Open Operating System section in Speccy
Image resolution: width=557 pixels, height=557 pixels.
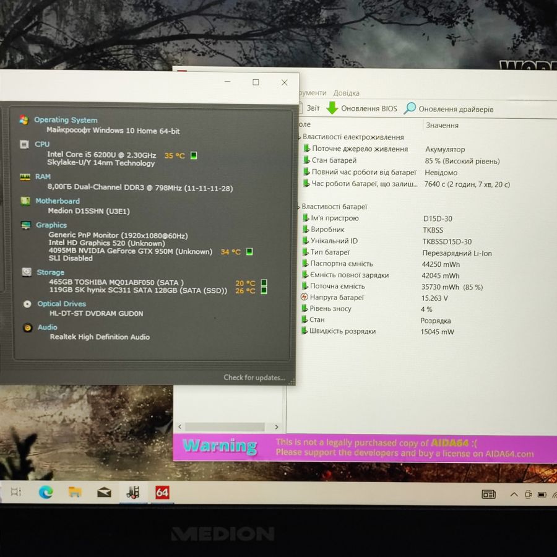point(66,120)
